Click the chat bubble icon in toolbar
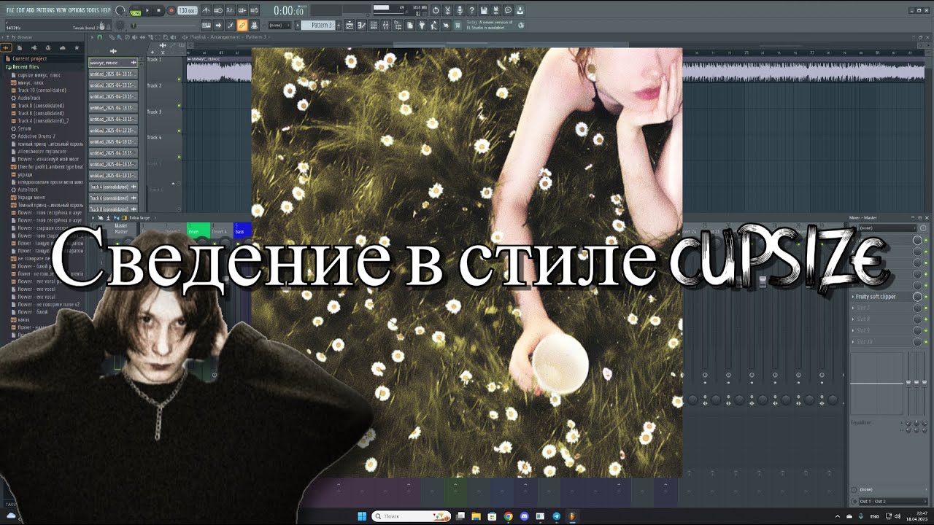934x525 pixels. 508,10
